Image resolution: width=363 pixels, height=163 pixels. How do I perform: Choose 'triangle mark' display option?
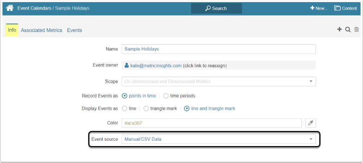pos(146,108)
